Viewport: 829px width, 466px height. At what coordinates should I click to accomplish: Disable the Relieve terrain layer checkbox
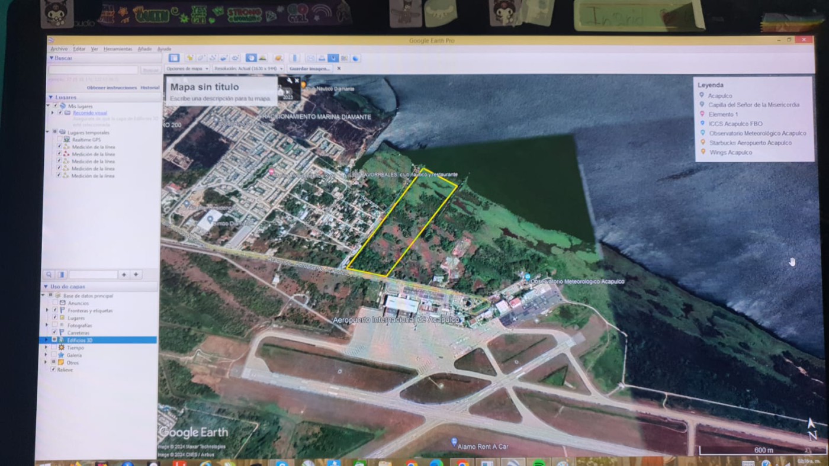coord(53,369)
